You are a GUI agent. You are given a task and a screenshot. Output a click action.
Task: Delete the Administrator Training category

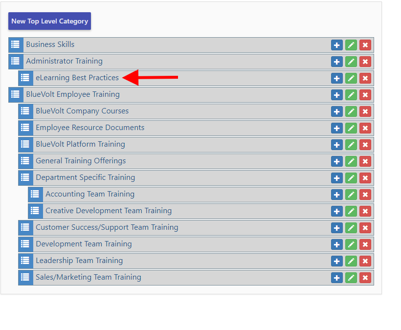click(365, 62)
